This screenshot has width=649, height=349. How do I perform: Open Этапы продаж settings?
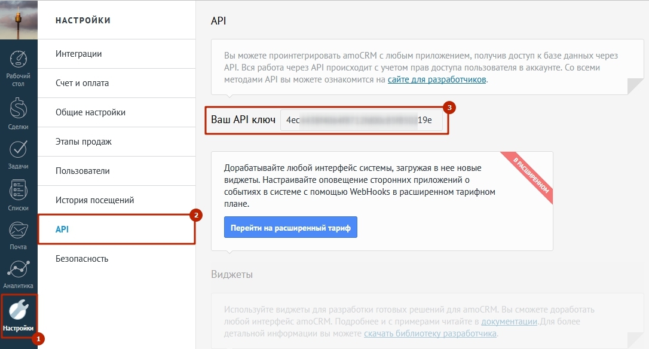pos(84,142)
